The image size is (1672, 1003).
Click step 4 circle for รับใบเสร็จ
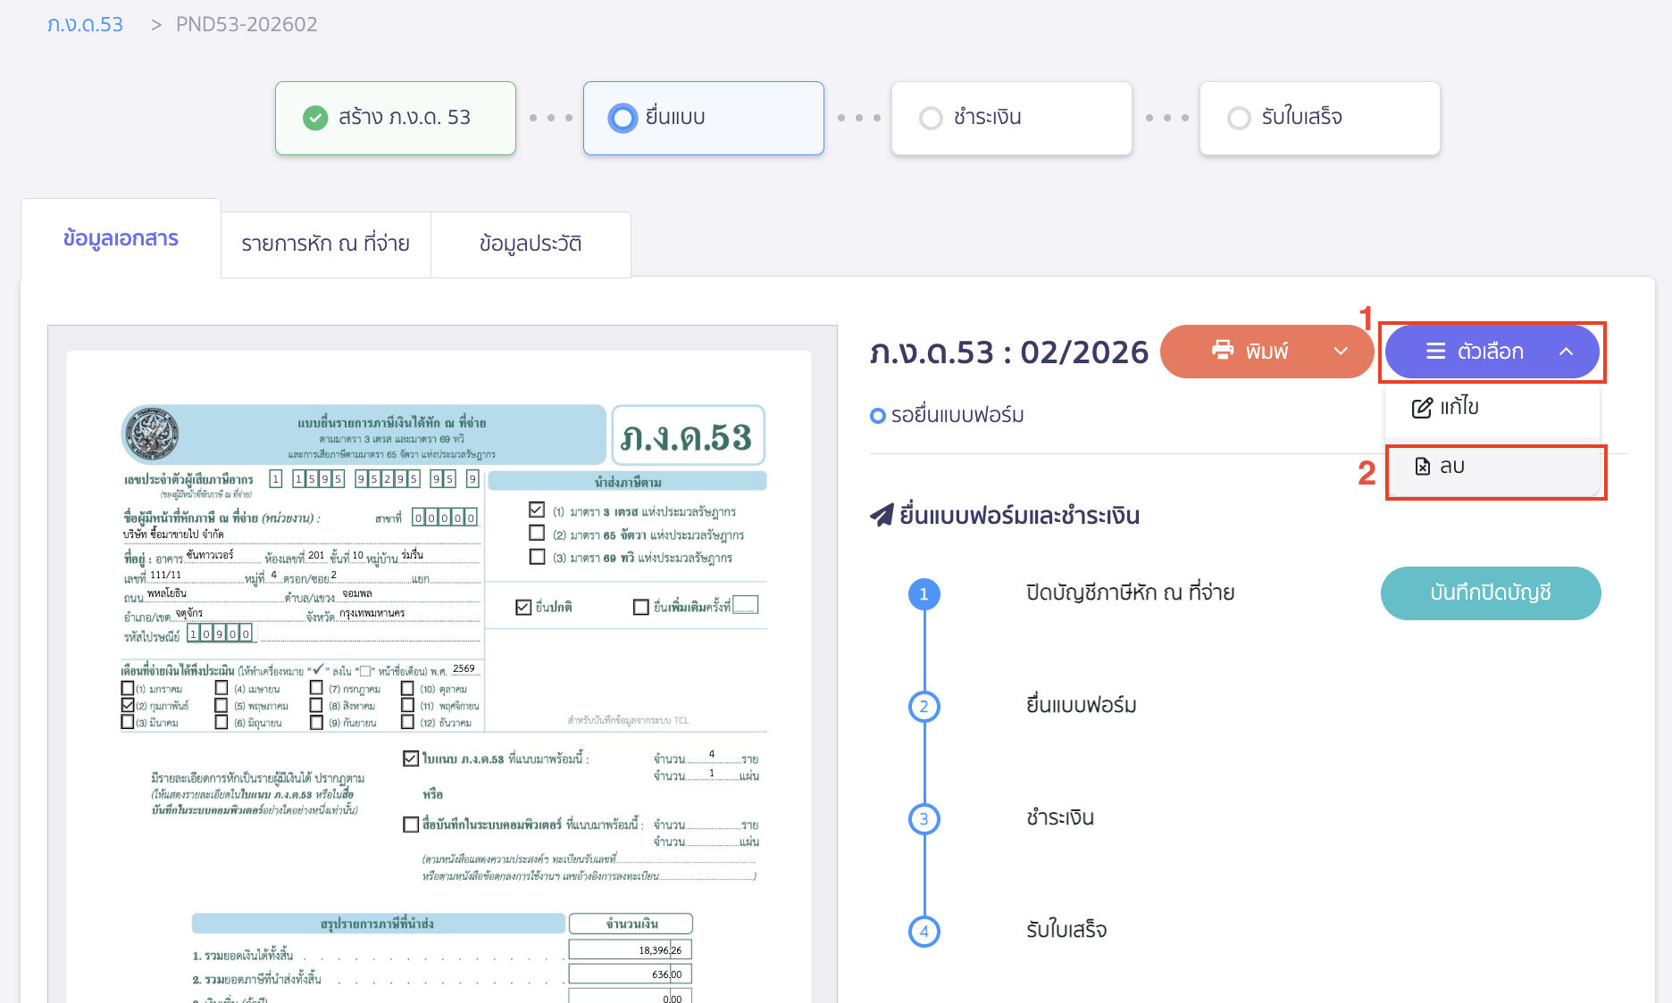click(924, 931)
